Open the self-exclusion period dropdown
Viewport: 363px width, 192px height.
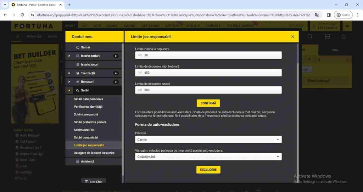pyautogui.click(x=208, y=157)
